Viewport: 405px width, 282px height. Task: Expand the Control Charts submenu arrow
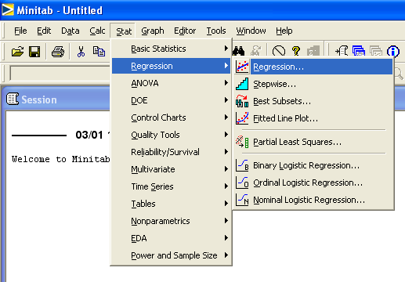[x=226, y=117]
